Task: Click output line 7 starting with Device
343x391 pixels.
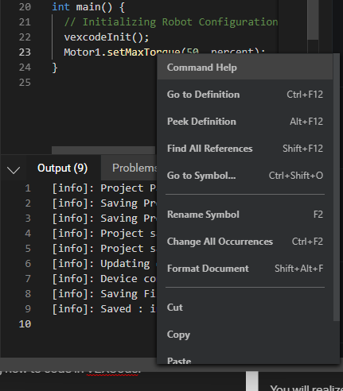Action: [104, 279]
